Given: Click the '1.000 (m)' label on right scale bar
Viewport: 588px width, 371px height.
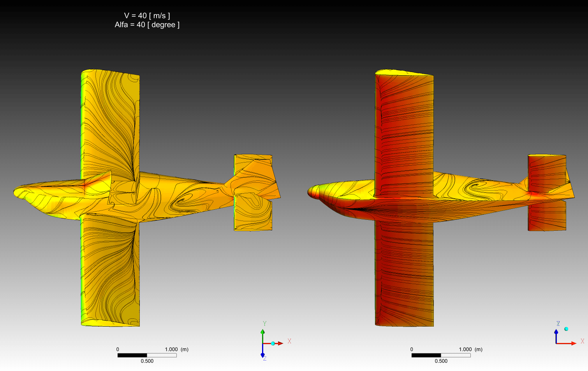Looking at the screenshot, I should 470,350.
